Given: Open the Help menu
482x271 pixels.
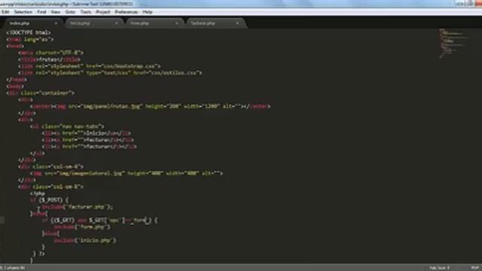Looking at the screenshot, I should click(148, 12).
